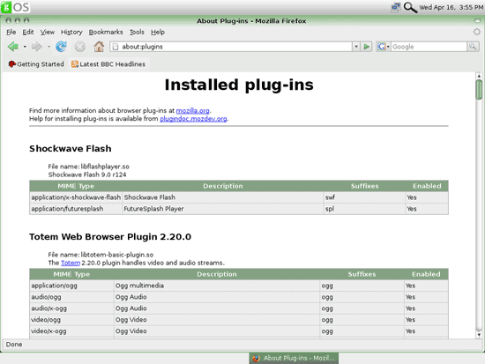Expand the address bar history dropdown
Viewport: 485px width, 364px height.
356,47
